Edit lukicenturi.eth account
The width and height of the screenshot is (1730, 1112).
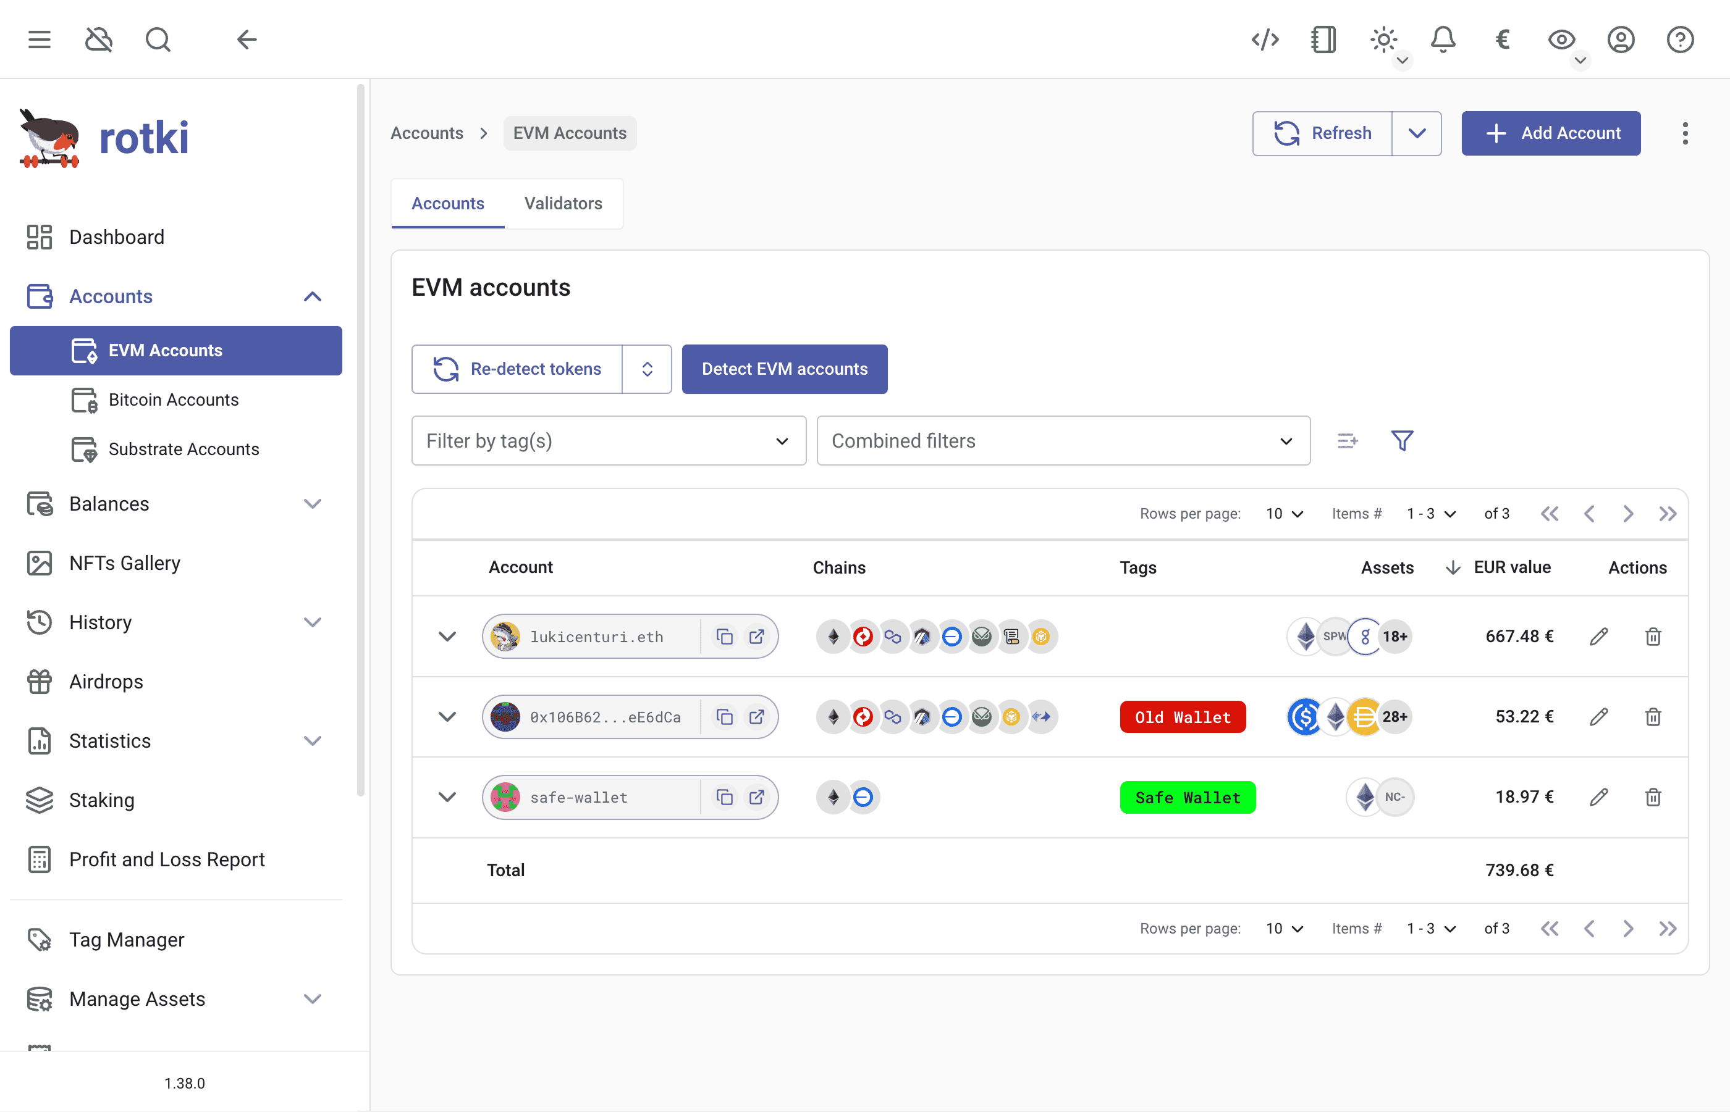pos(1598,636)
